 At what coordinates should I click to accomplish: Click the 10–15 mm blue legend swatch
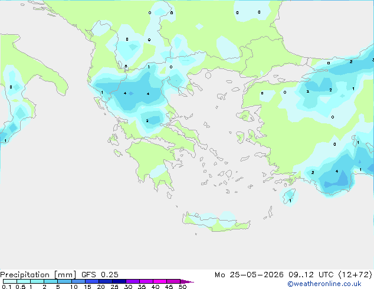[x=78, y=281]
